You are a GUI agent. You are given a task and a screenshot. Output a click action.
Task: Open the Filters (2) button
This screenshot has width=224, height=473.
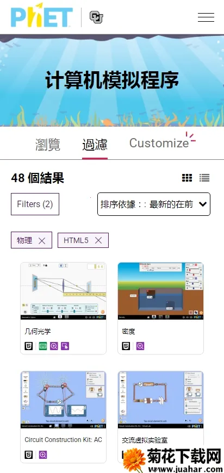tap(35, 204)
